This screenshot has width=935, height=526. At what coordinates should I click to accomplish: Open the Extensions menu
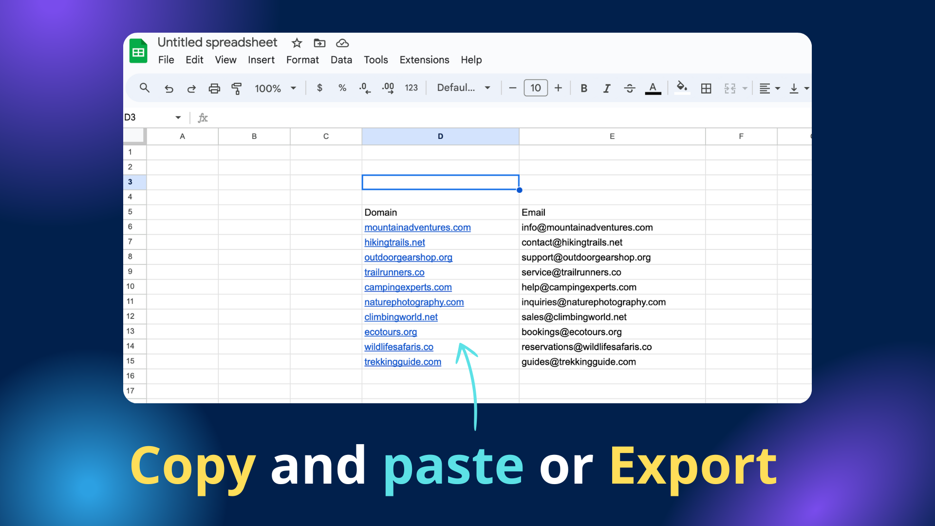(x=424, y=60)
